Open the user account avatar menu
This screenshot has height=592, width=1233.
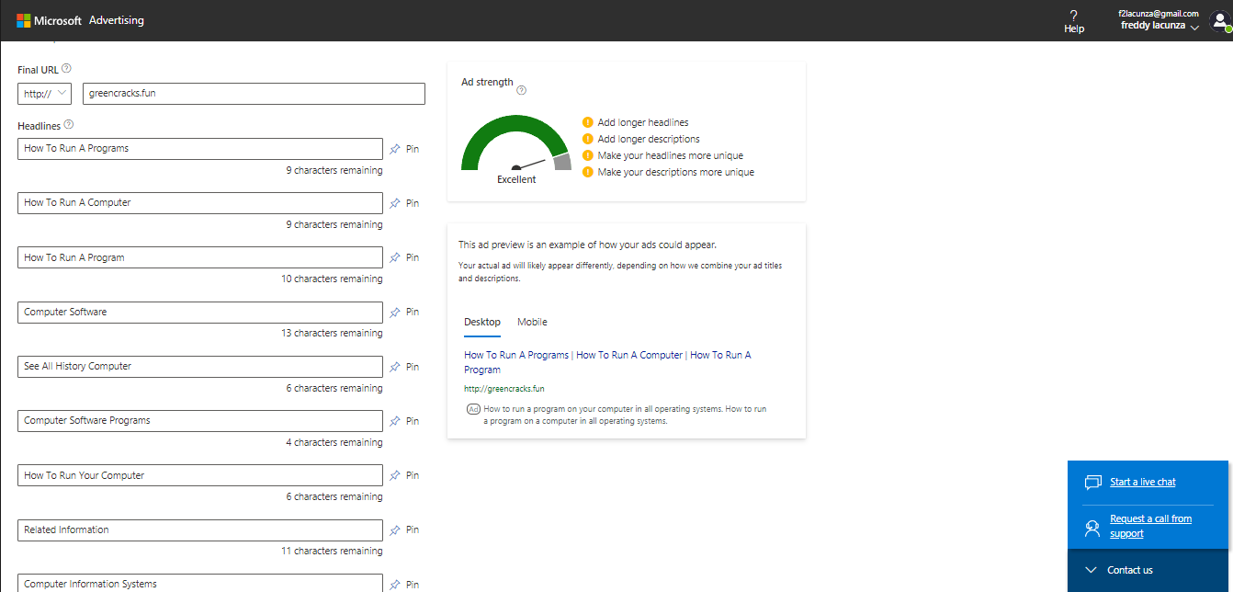pos(1220,21)
